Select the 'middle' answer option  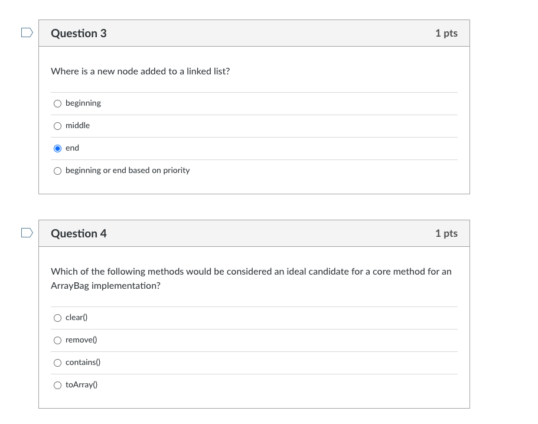click(57, 126)
